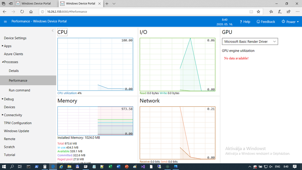Click the Memory usage graph
302x170 pixels.
point(95,121)
